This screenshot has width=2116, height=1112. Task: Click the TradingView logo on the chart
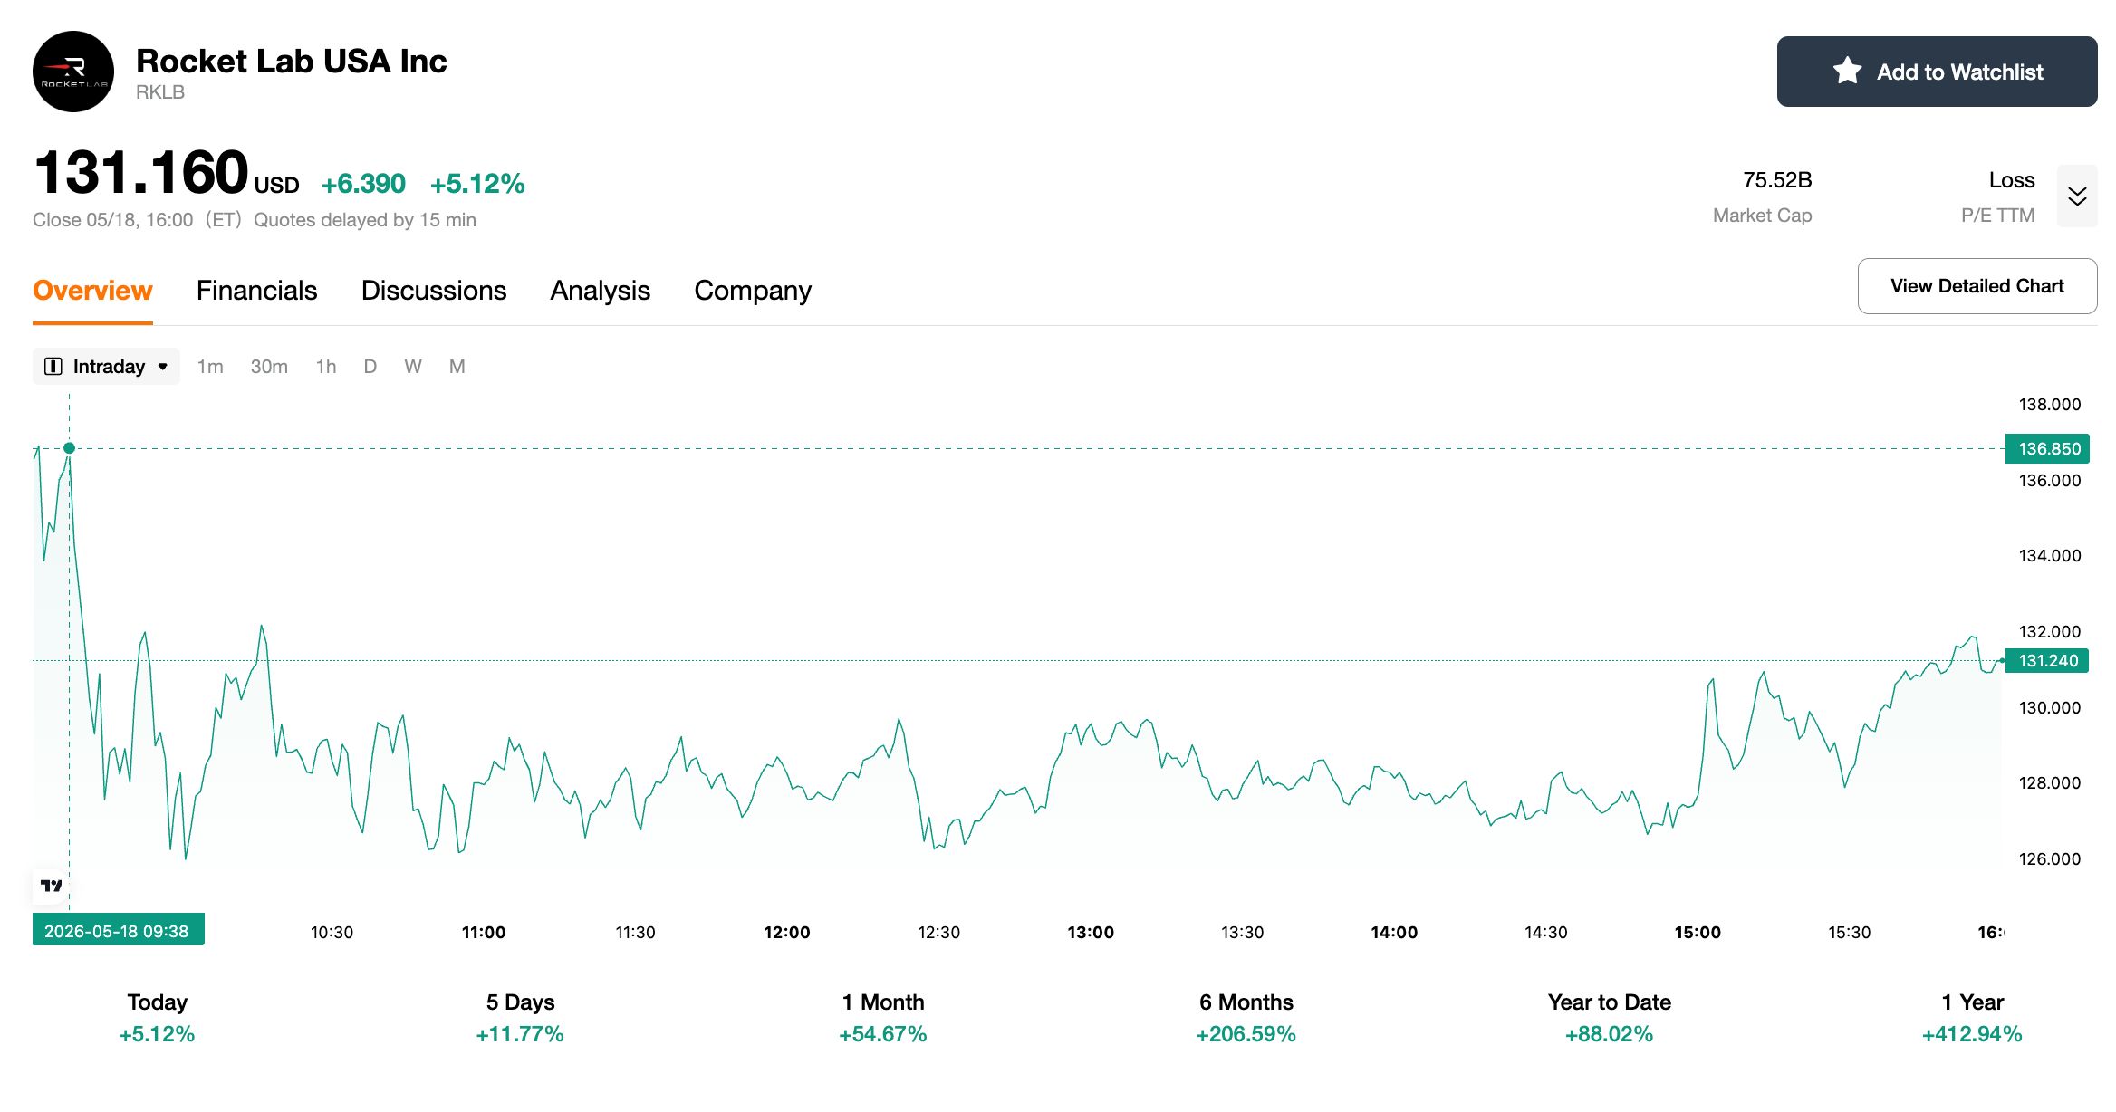52,885
